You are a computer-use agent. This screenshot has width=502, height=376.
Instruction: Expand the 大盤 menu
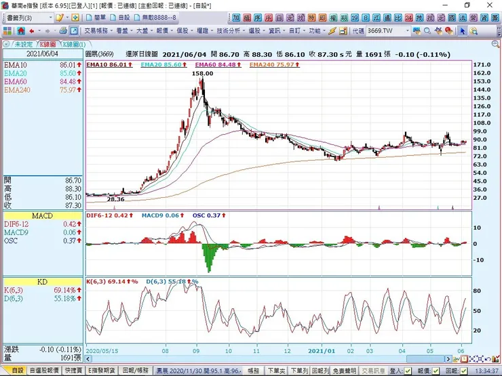coord(144,30)
